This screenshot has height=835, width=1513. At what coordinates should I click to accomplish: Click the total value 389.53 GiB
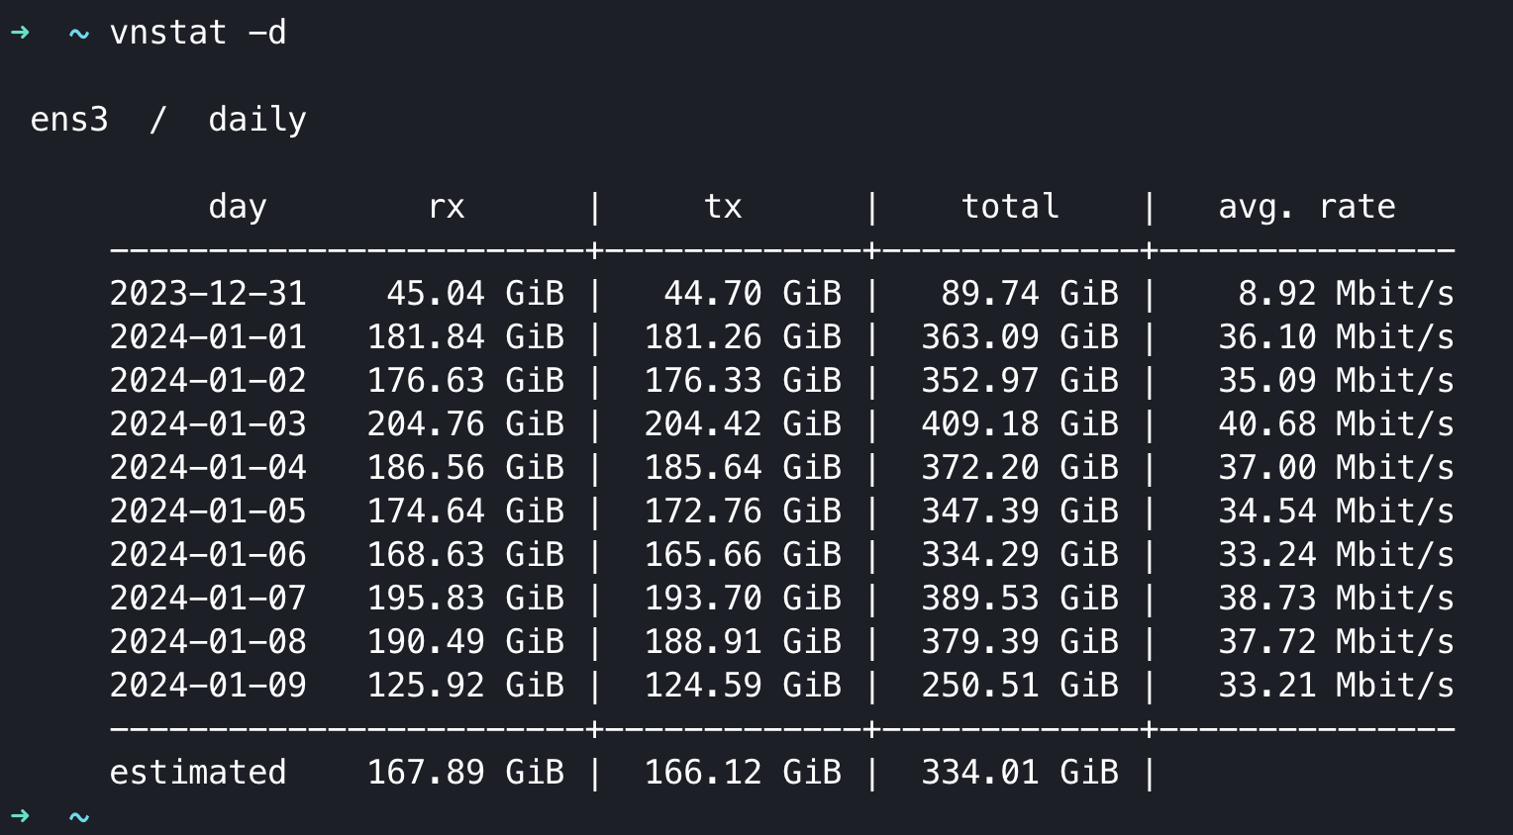point(1020,599)
